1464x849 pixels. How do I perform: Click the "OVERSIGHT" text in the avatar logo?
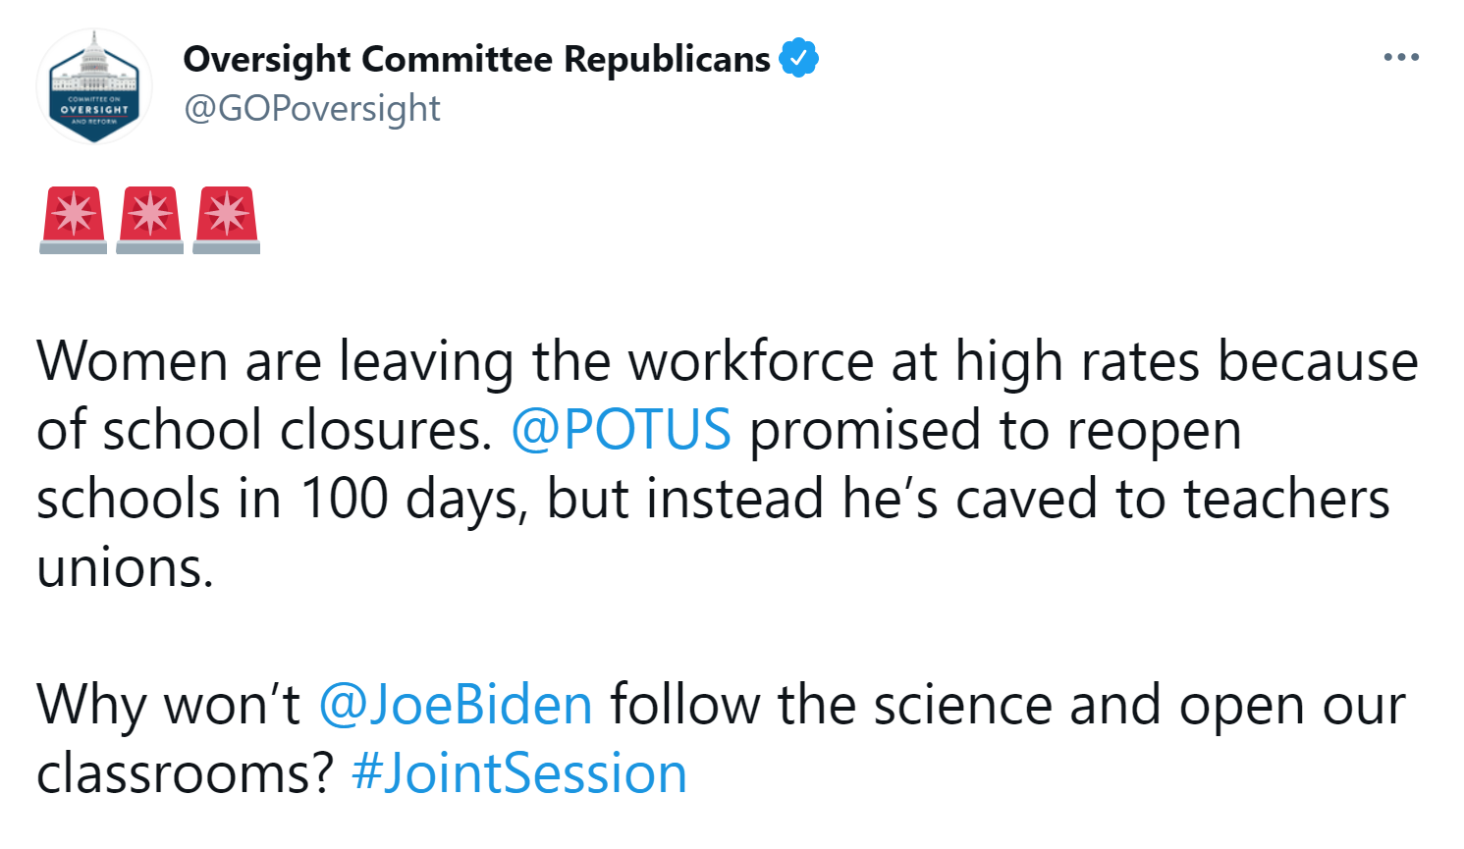coord(94,110)
